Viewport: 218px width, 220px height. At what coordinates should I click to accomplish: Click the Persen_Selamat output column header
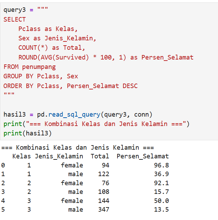143,156
